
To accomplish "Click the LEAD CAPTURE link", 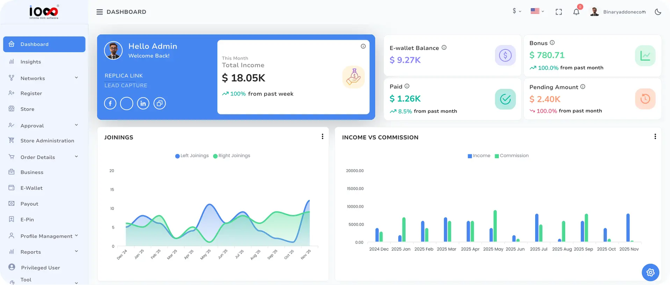I will click(x=126, y=85).
